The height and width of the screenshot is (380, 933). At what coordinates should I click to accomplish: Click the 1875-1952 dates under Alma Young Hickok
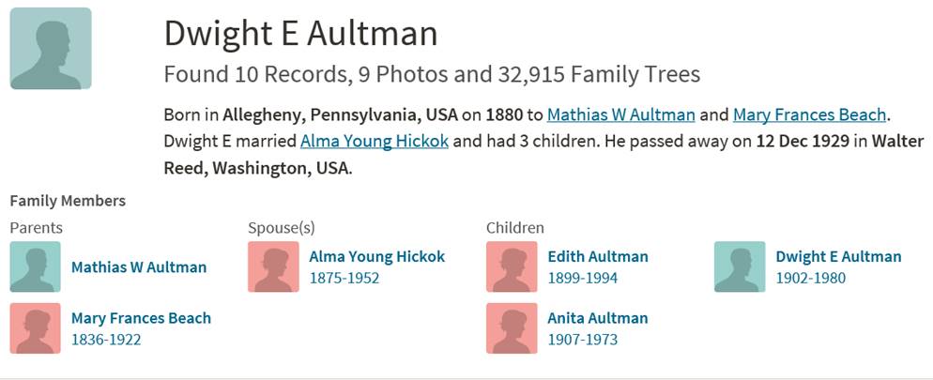(x=344, y=278)
